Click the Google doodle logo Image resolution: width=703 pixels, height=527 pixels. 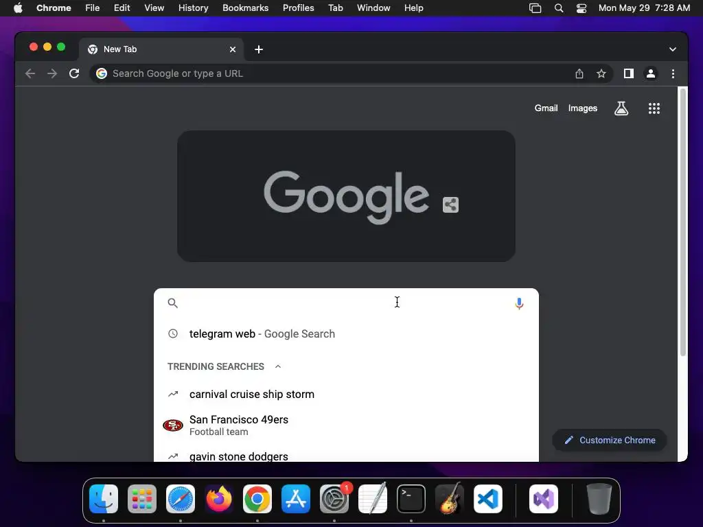[x=346, y=196]
